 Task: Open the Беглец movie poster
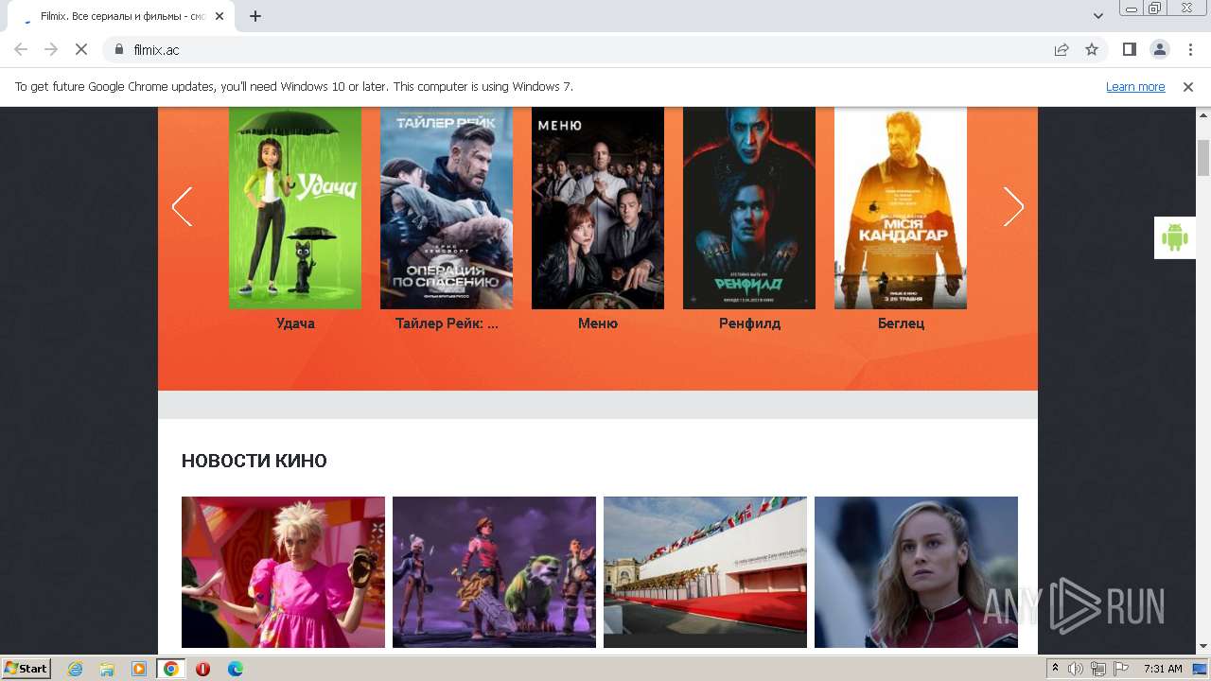(901, 208)
